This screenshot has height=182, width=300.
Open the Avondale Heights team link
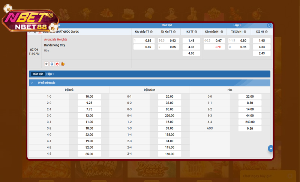pos(55,39)
